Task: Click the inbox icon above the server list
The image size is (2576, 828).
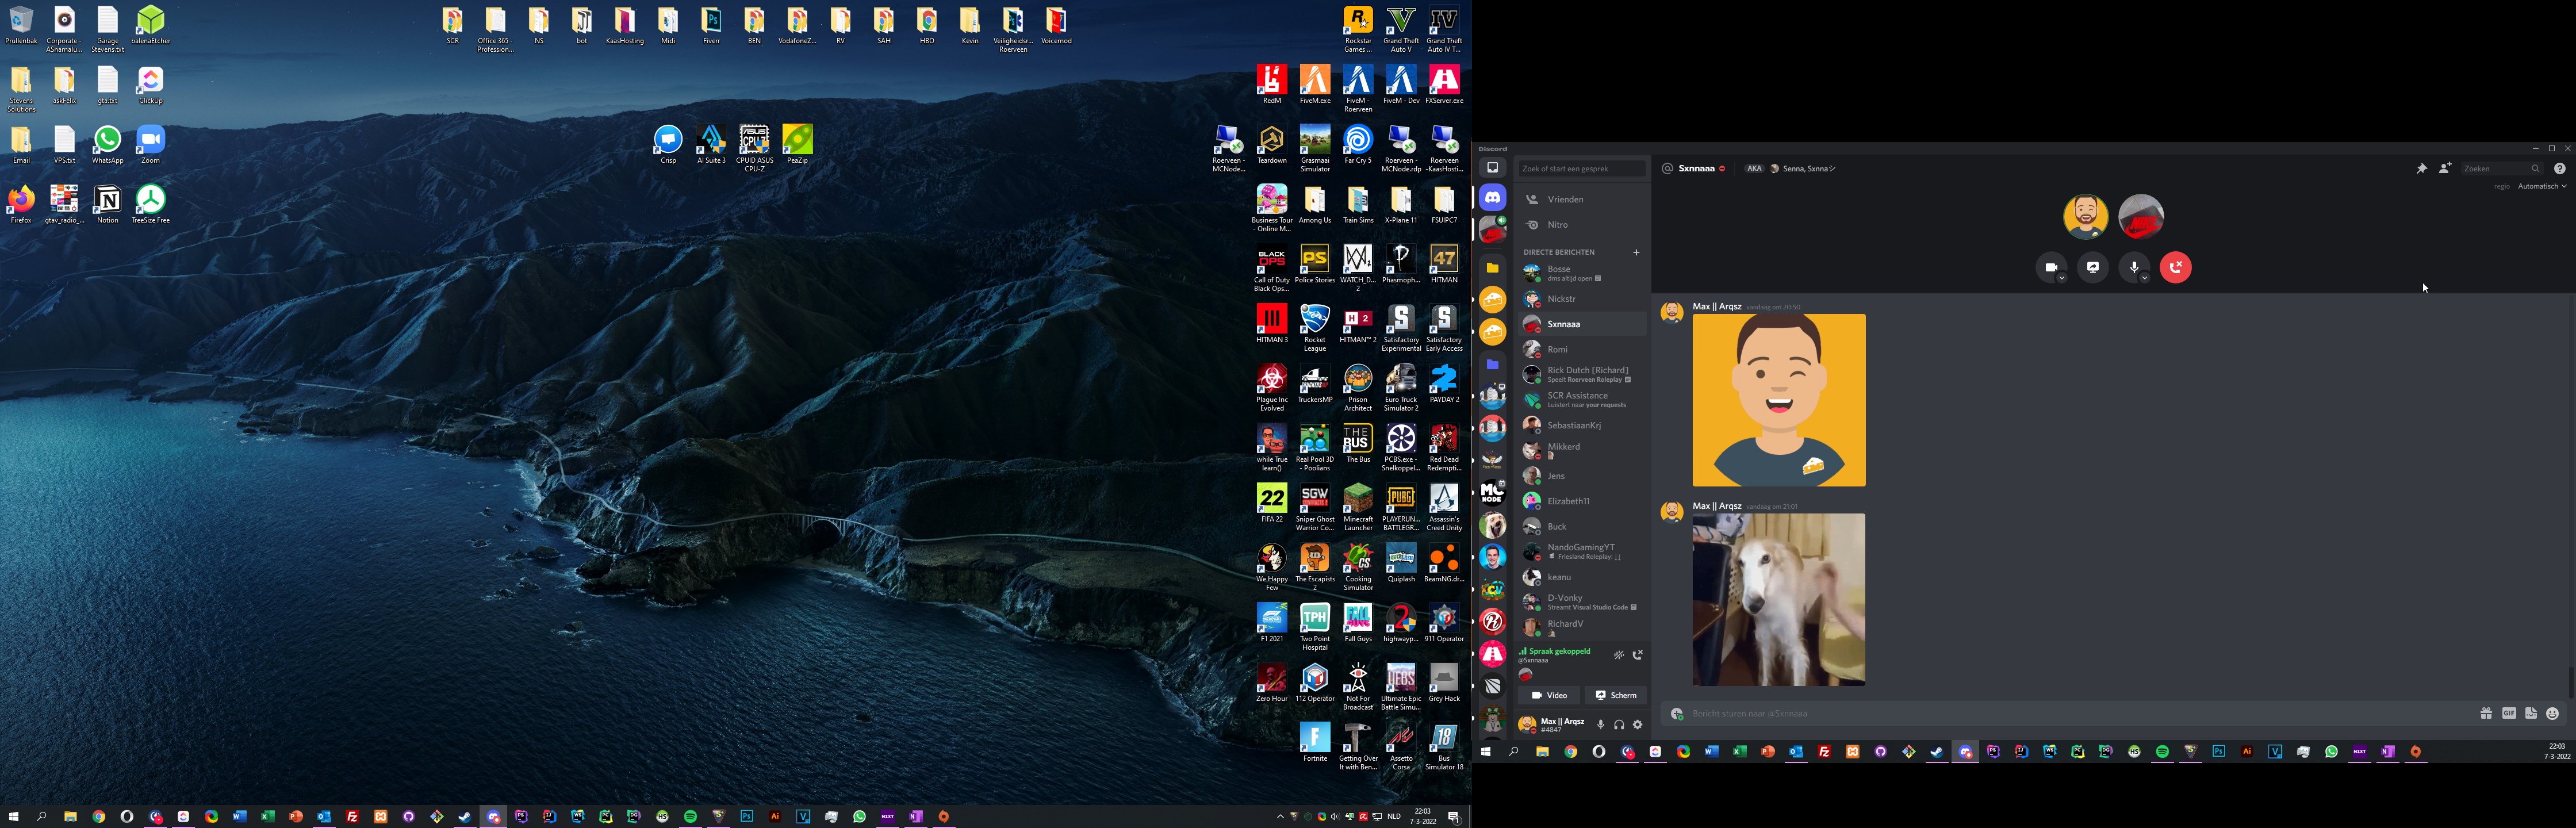Action: [x=1492, y=168]
